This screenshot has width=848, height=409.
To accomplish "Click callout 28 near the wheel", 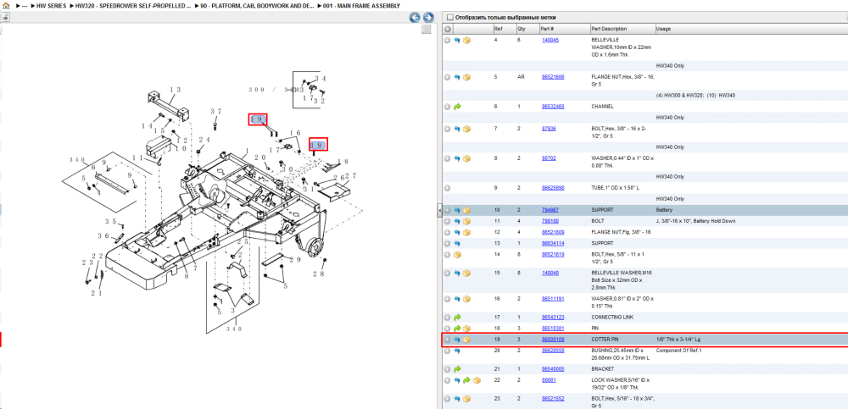I will coord(319,274).
